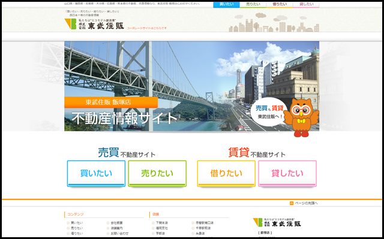Click the ページの先頭へ back-to-top link
This screenshot has height=239, width=384.
[306, 203]
